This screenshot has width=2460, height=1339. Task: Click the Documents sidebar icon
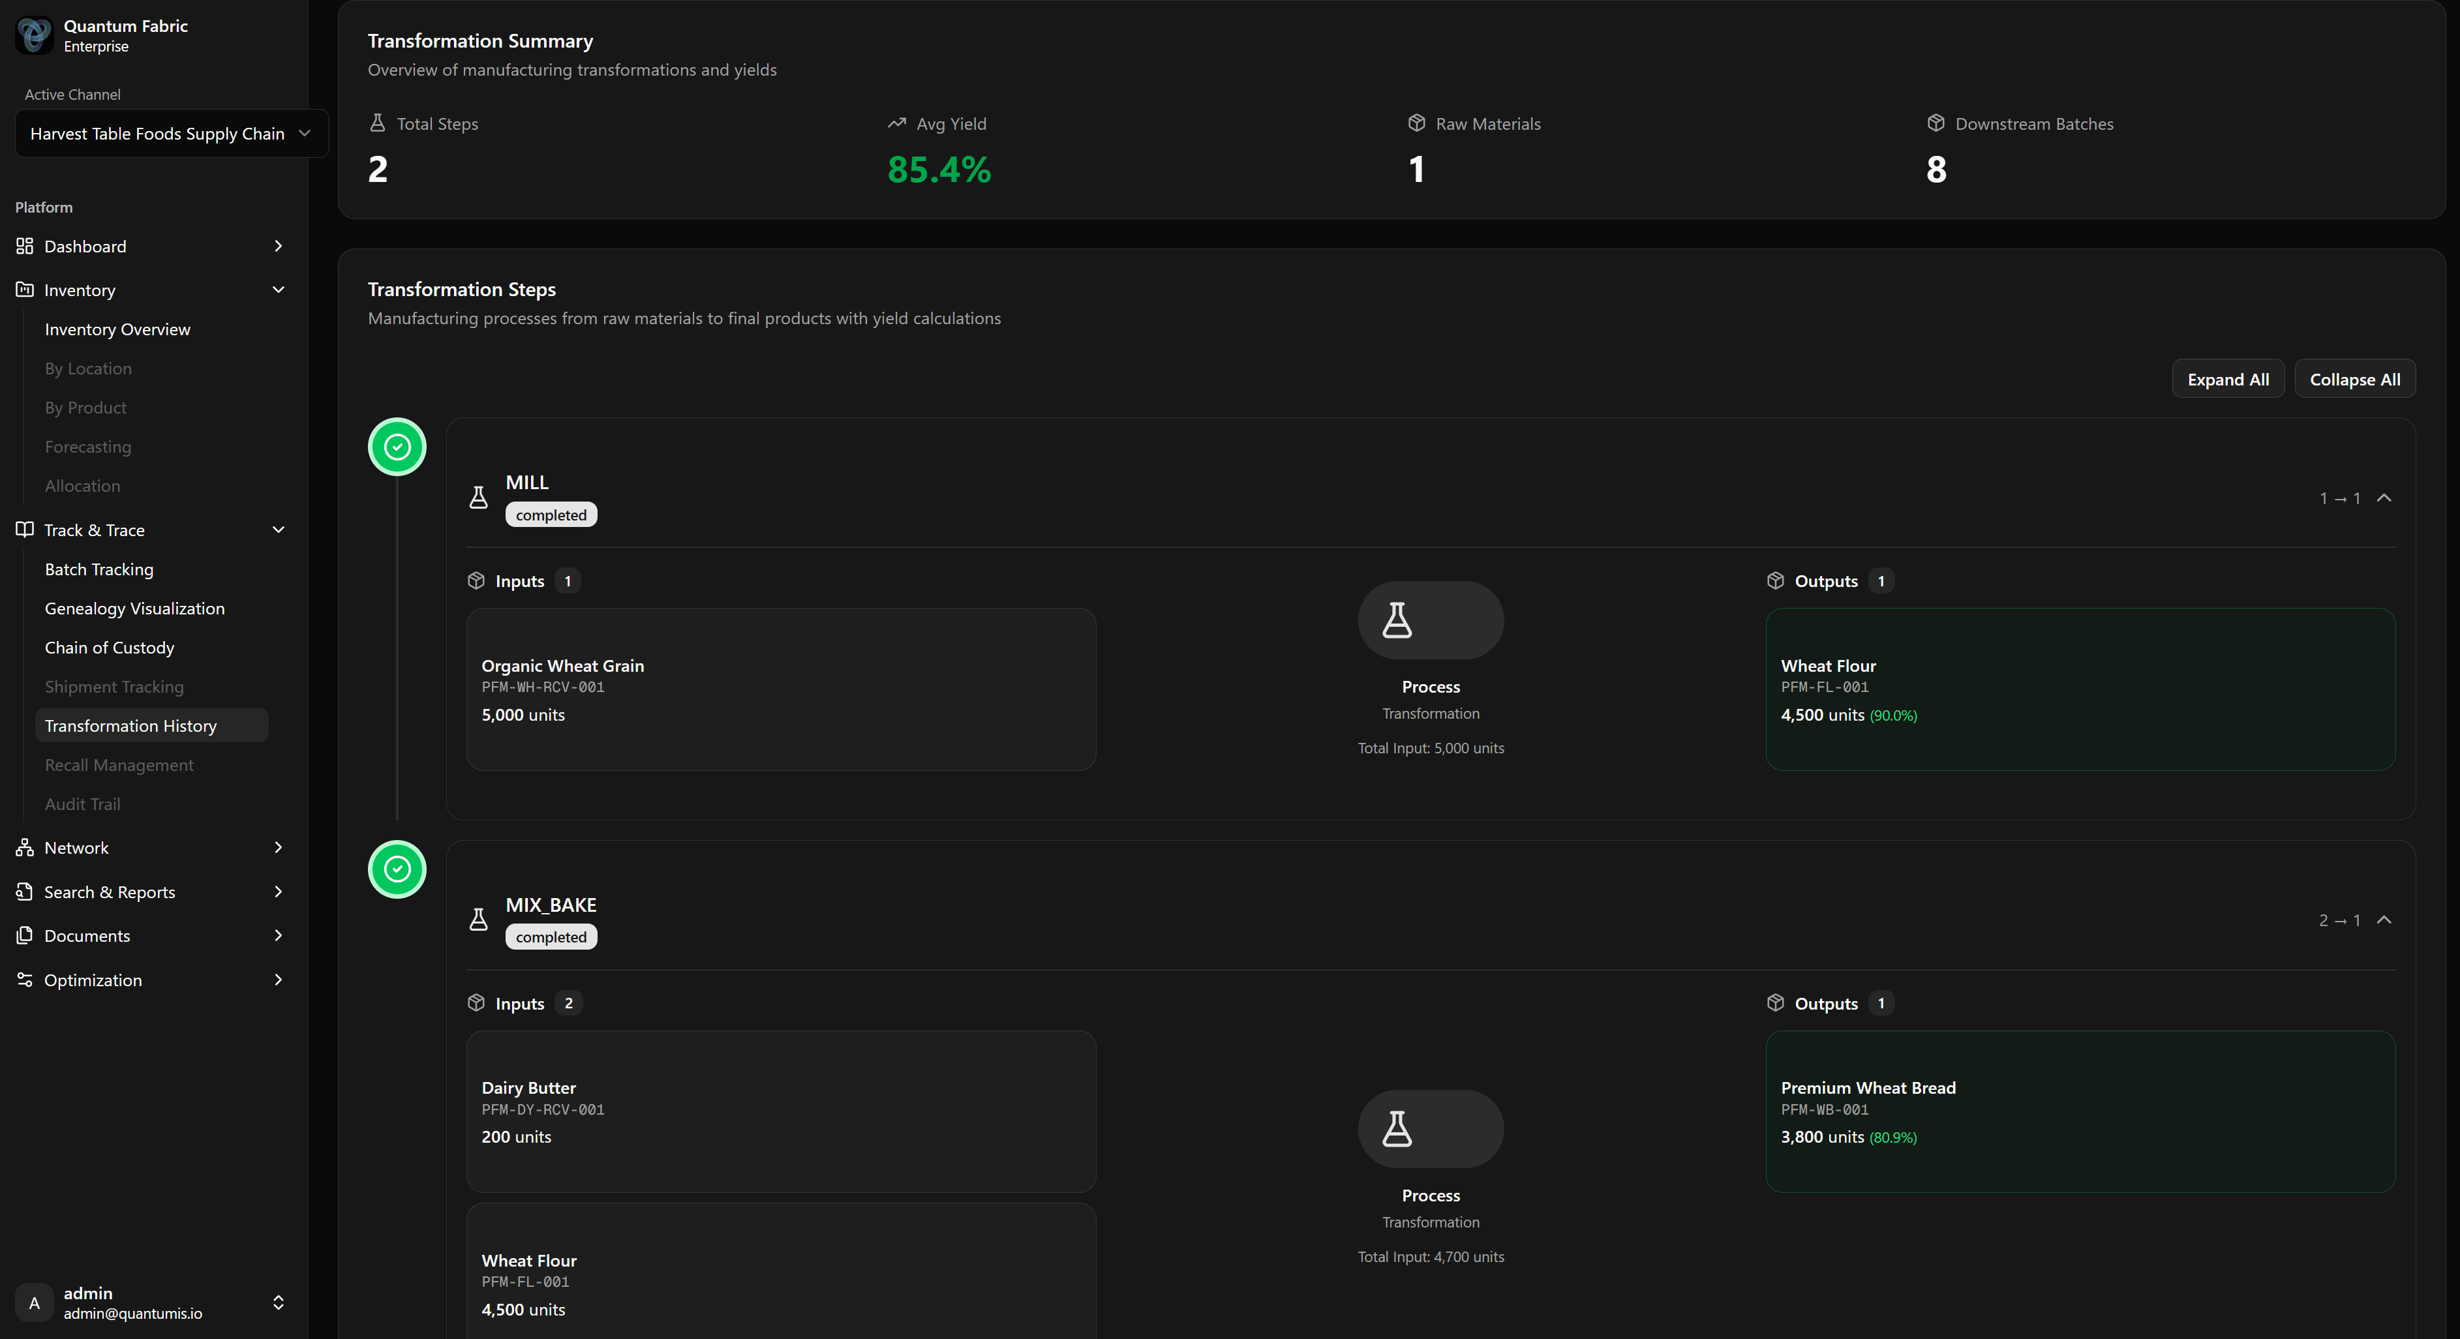(25, 936)
